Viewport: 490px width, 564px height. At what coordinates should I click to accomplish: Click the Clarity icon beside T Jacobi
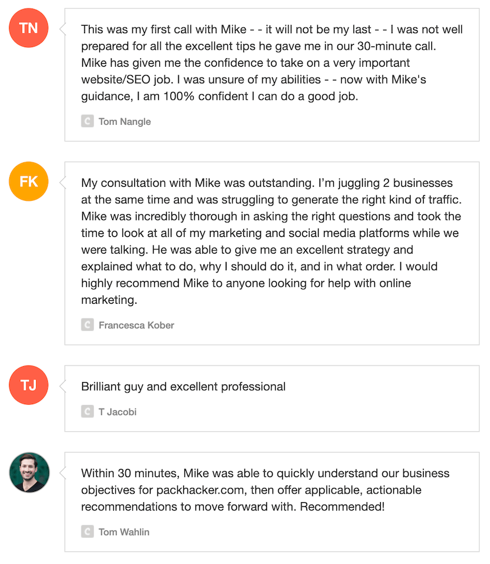(x=87, y=412)
